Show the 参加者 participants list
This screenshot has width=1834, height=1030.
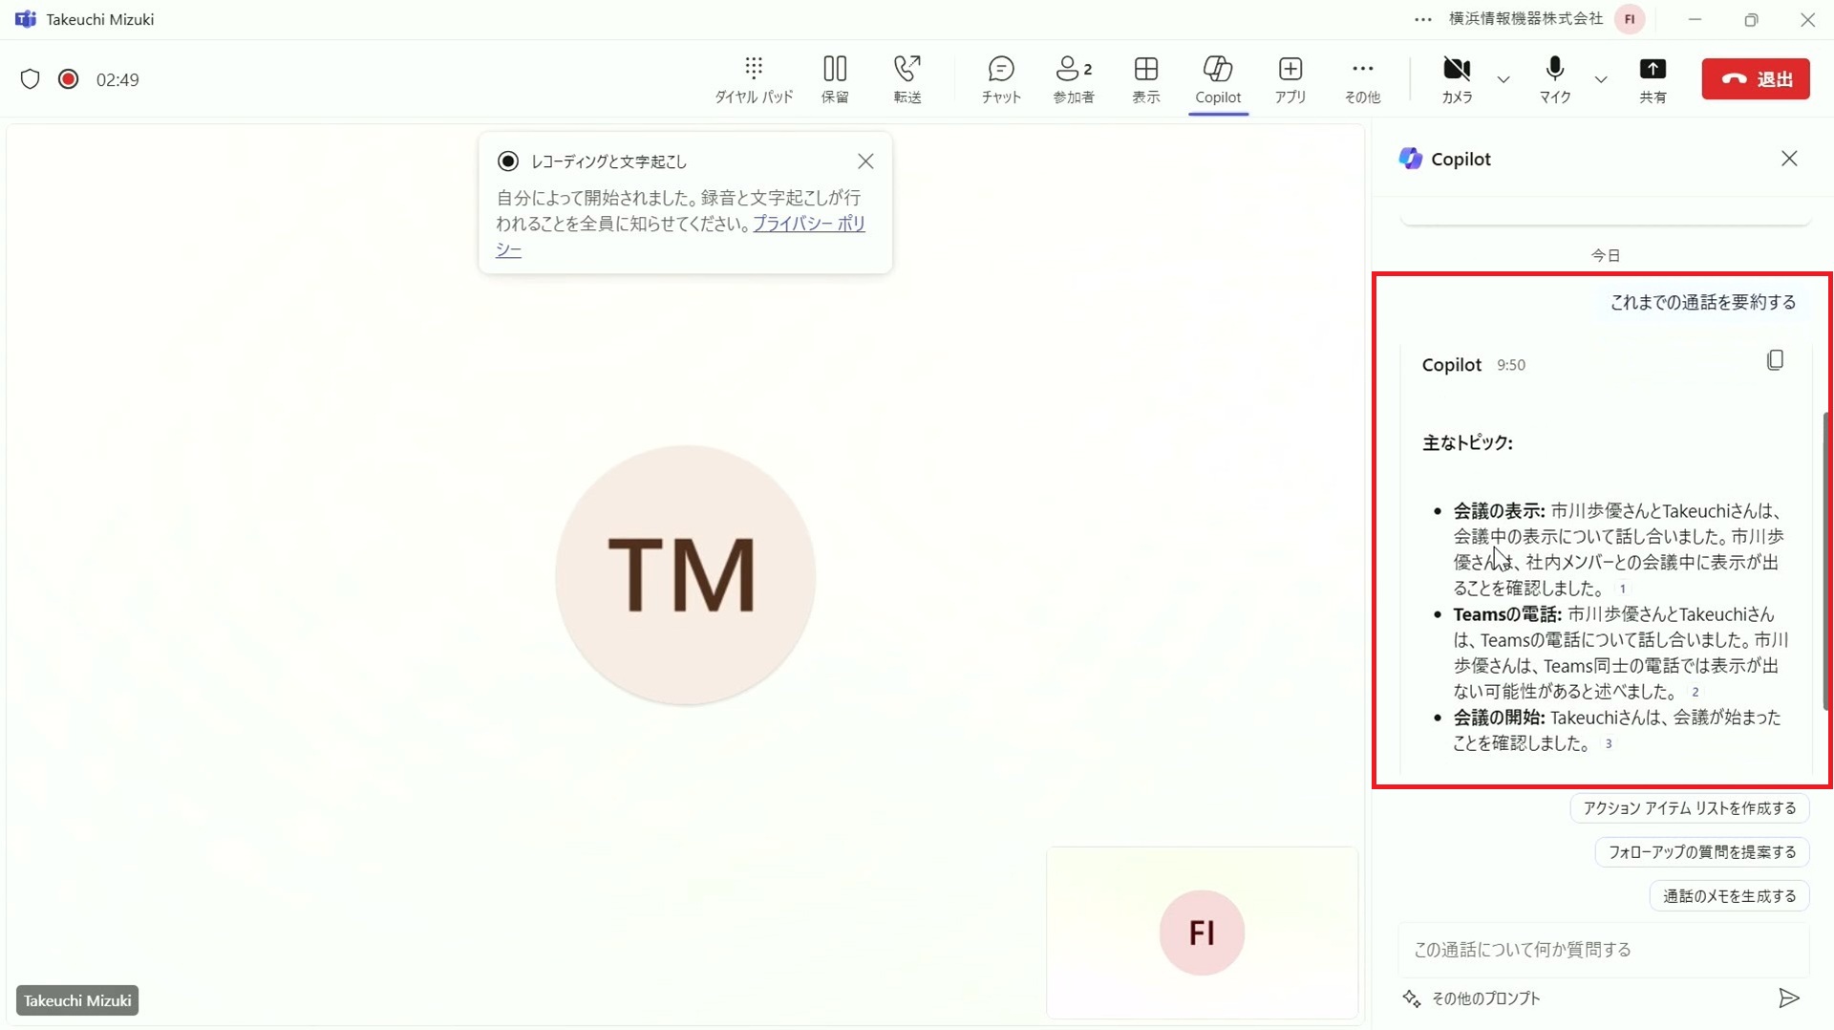pyautogui.click(x=1074, y=79)
